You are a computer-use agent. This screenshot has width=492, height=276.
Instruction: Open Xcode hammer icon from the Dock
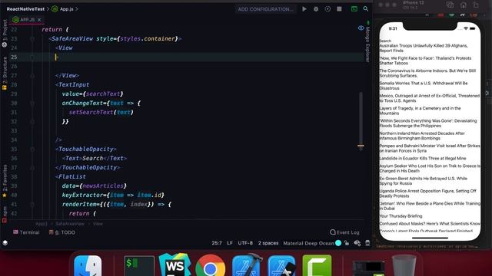(247, 265)
